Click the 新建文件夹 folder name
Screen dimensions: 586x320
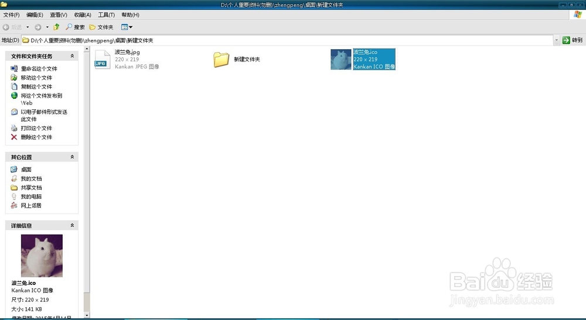click(247, 59)
